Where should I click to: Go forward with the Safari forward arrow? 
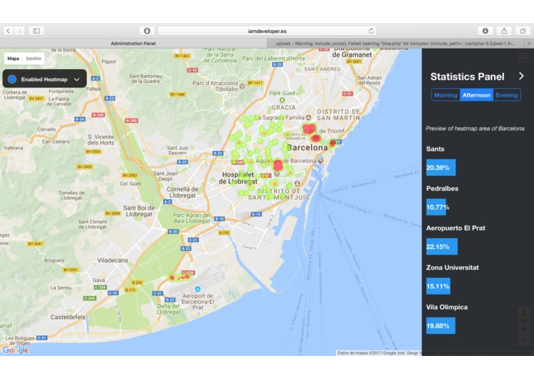[x=20, y=31]
